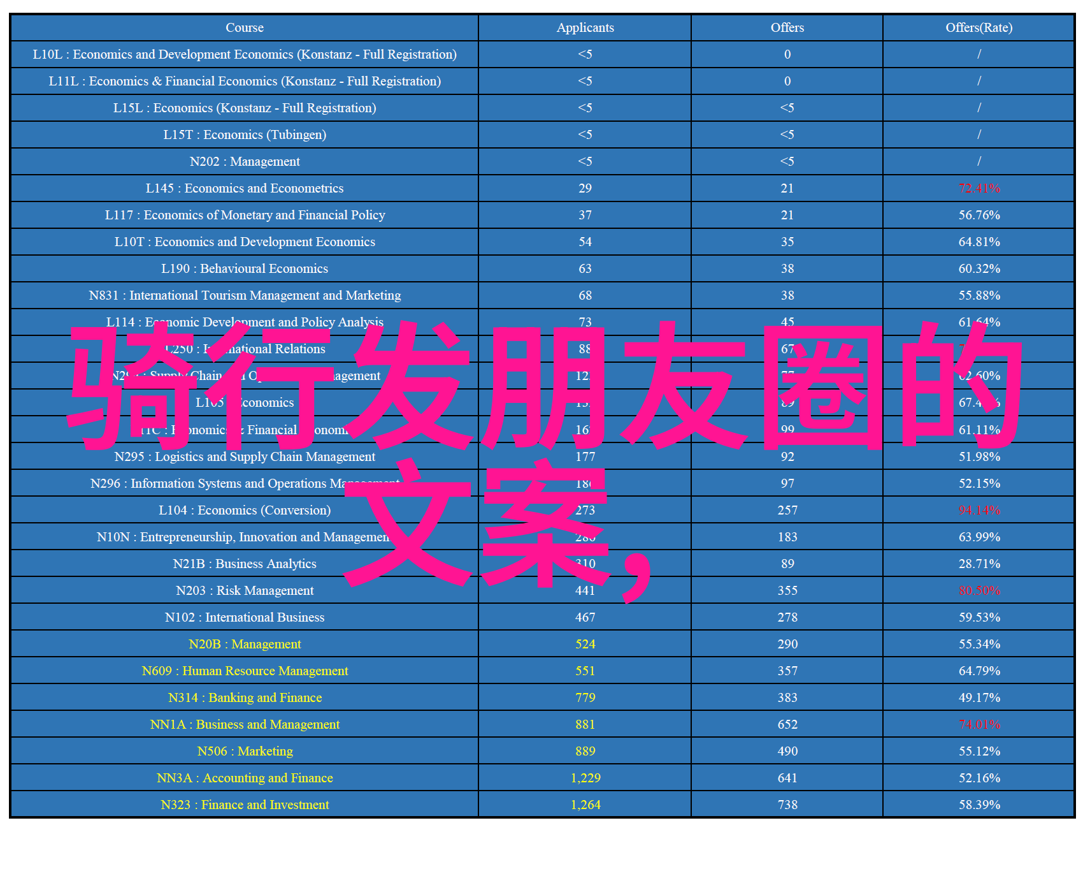Click the L15T : Economics (Tubingen) cell
The width and height of the screenshot is (1090, 876).
coord(245,135)
